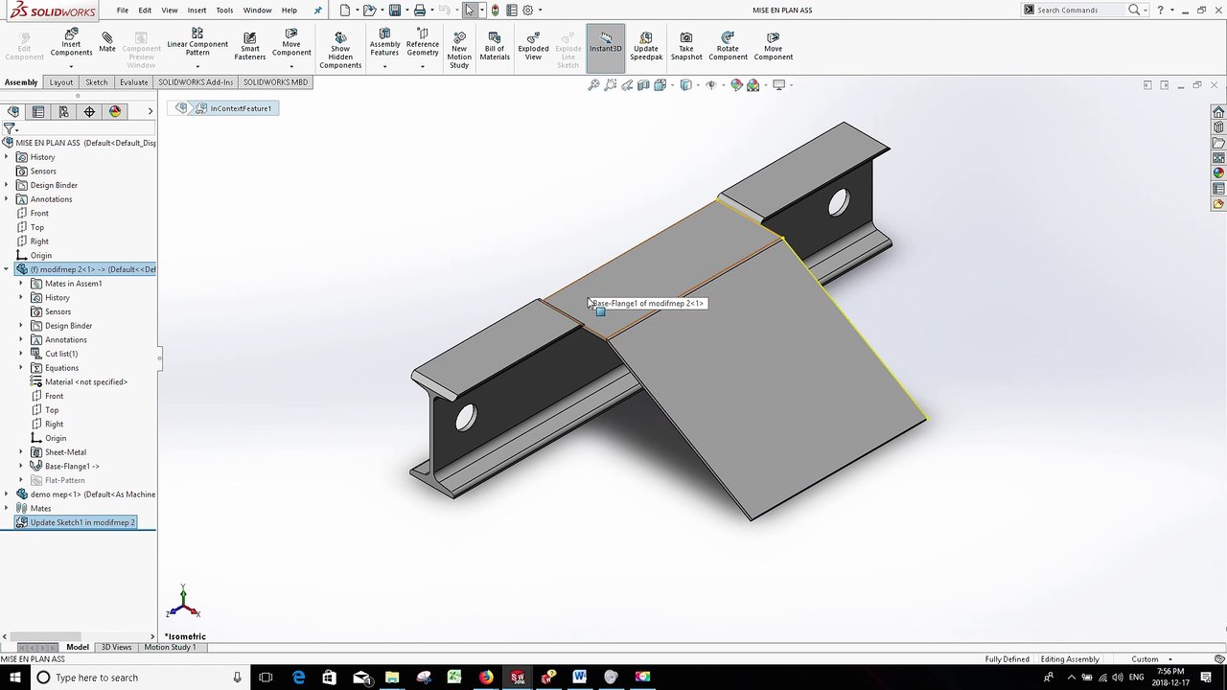Open the File menu
The height and width of the screenshot is (690, 1227).
point(123,11)
